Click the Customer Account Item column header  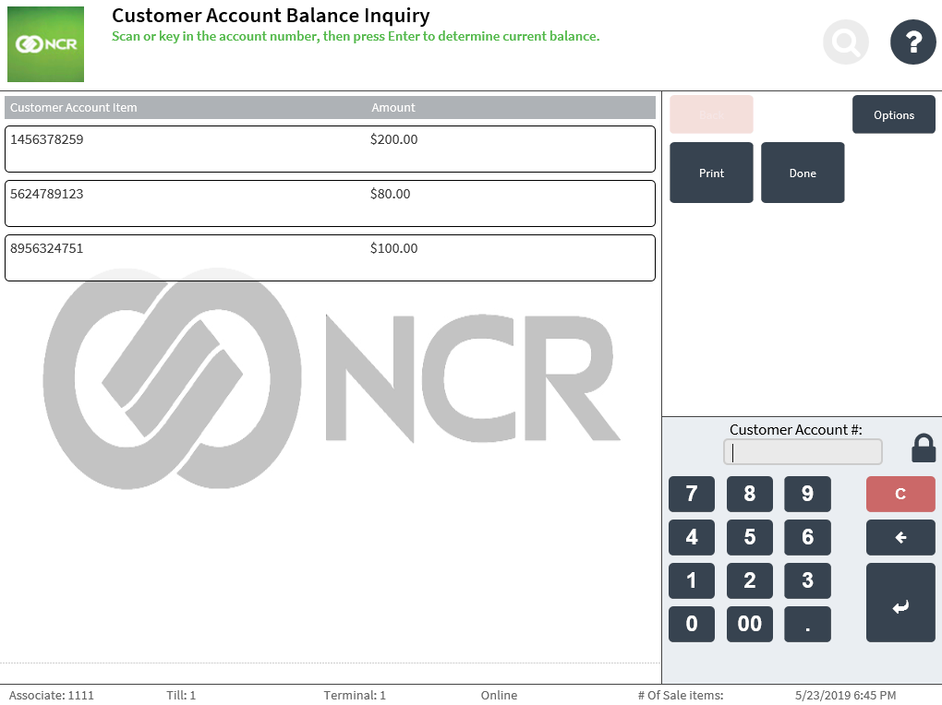tap(74, 108)
